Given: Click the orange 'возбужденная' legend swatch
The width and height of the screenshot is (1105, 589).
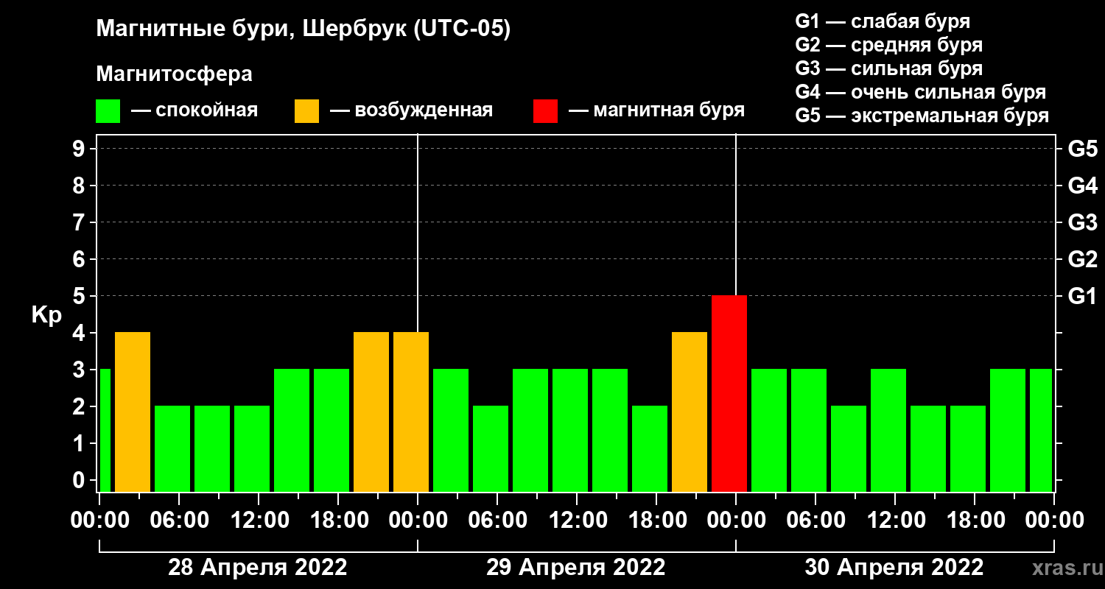Looking at the screenshot, I should tap(306, 111).
